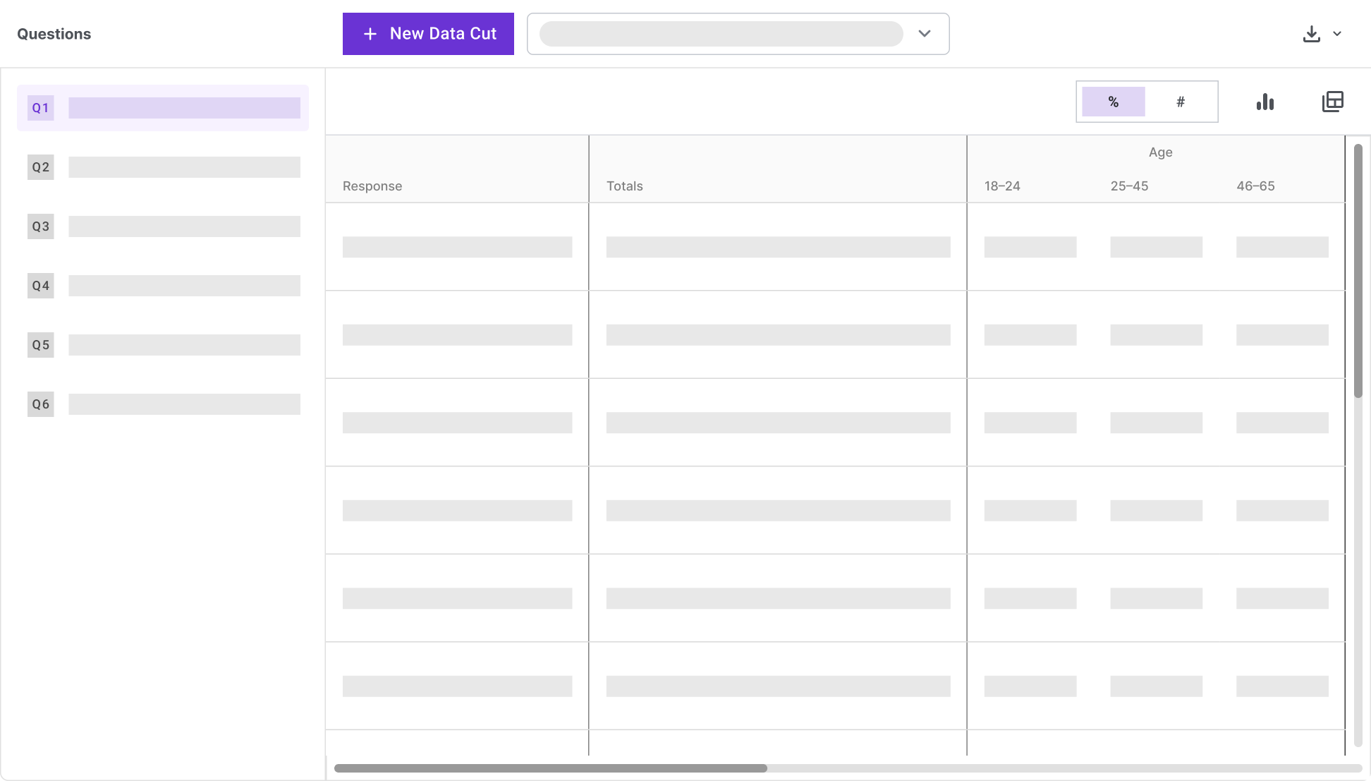Select the Q6 question badge
The image size is (1371, 781).
(40, 404)
